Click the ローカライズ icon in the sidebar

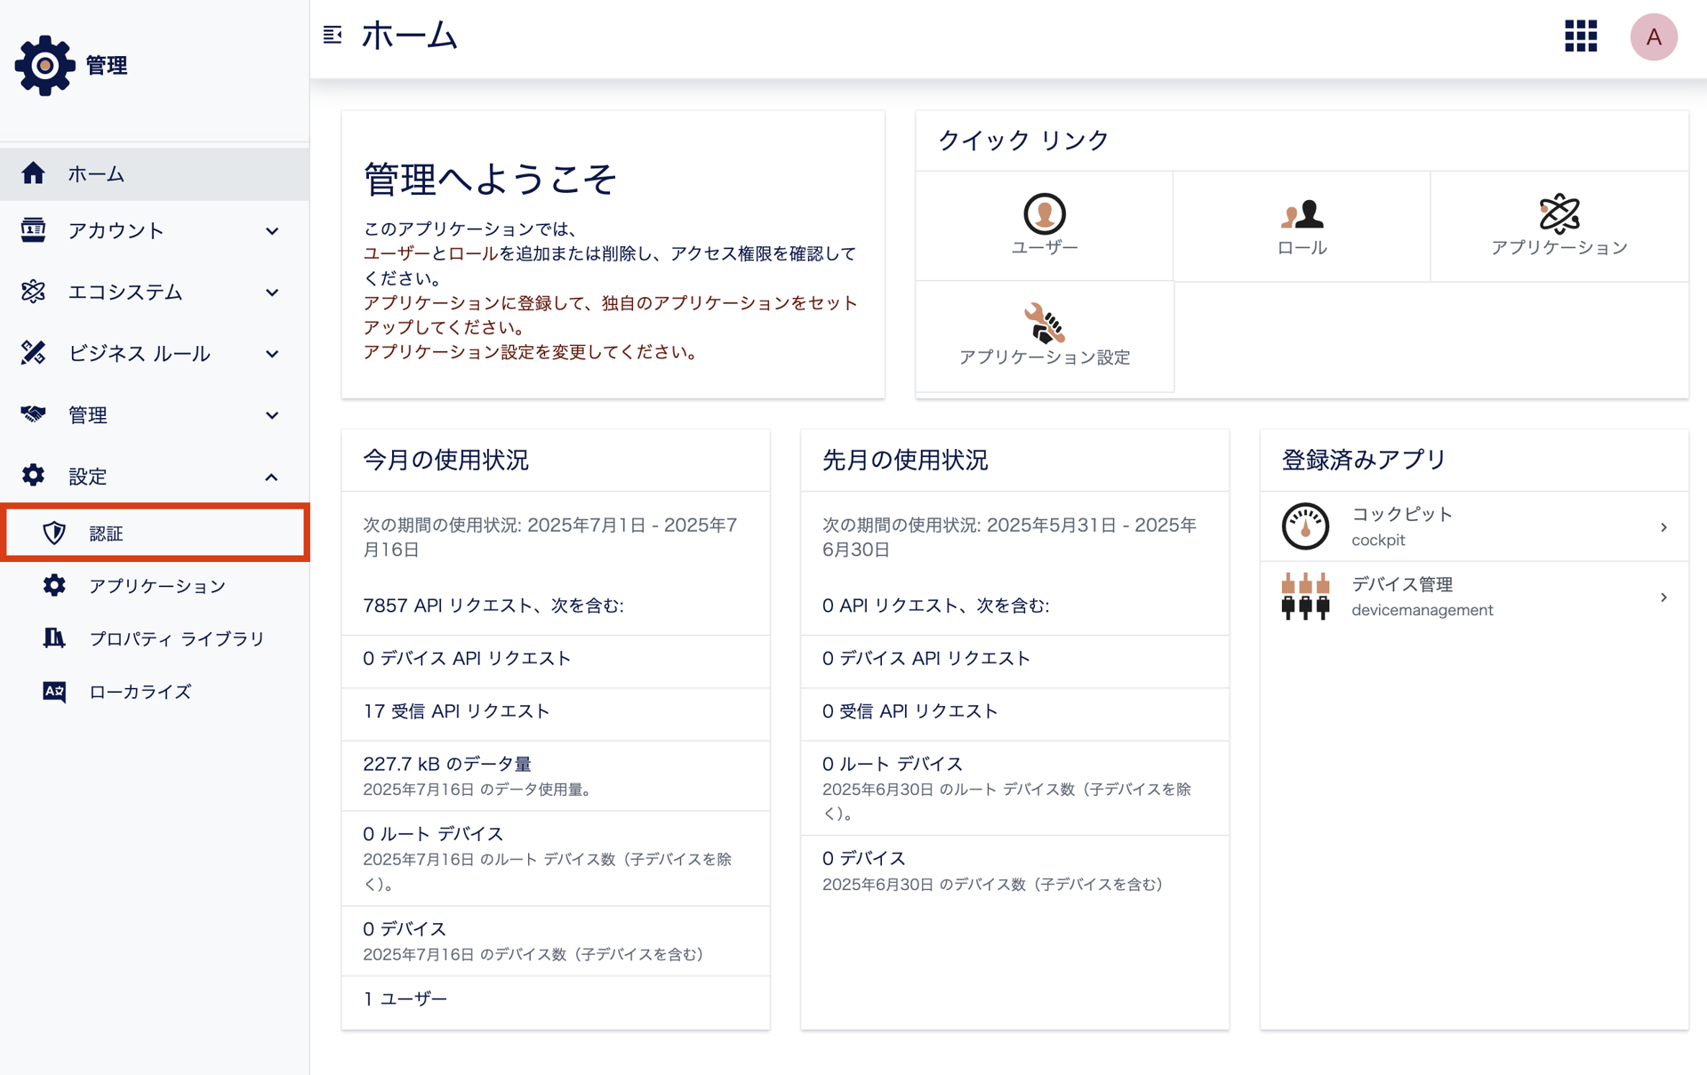click(53, 691)
